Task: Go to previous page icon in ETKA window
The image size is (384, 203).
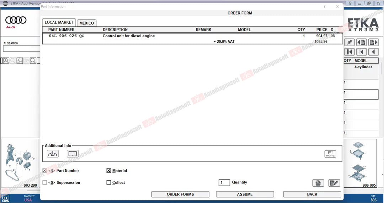Action: pos(362,42)
